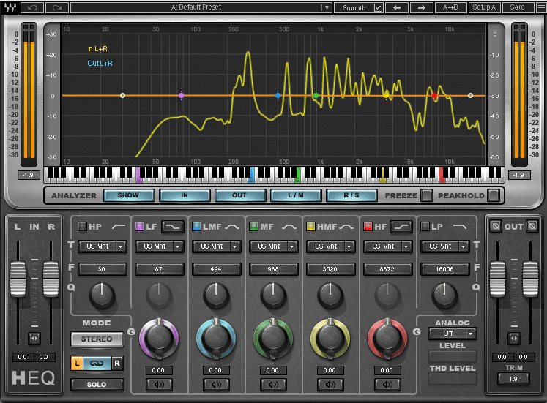Audition the LF band speaker icon
Image resolution: width=547 pixels, height=403 pixels.
pos(159,385)
